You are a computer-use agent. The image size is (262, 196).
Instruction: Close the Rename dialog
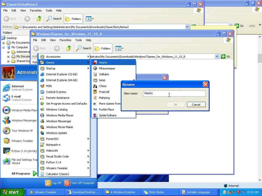[205, 84]
